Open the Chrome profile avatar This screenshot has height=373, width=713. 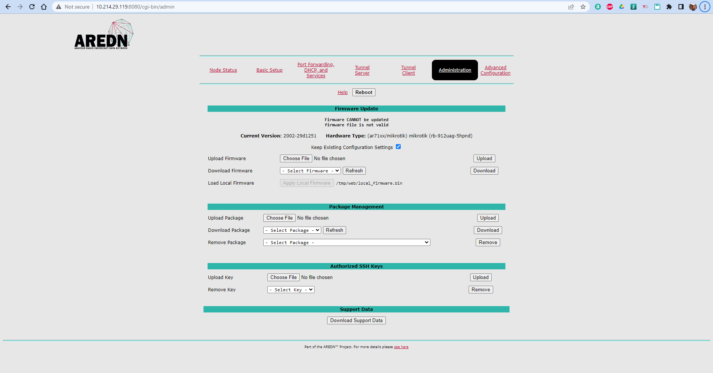pos(693,7)
